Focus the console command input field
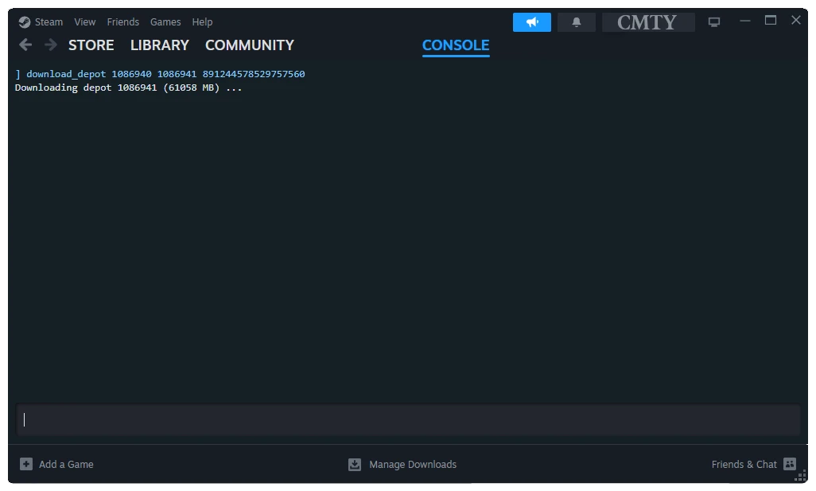This screenshot has width=816, height=491. coord(408,419)
